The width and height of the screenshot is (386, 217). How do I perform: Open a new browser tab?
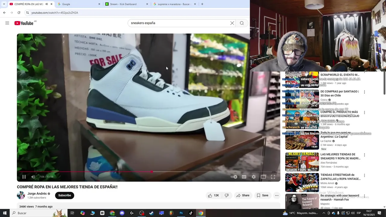pos(202,4)
